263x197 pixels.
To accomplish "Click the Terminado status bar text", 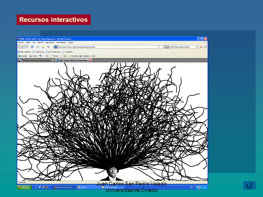I will tap(22, 182).
